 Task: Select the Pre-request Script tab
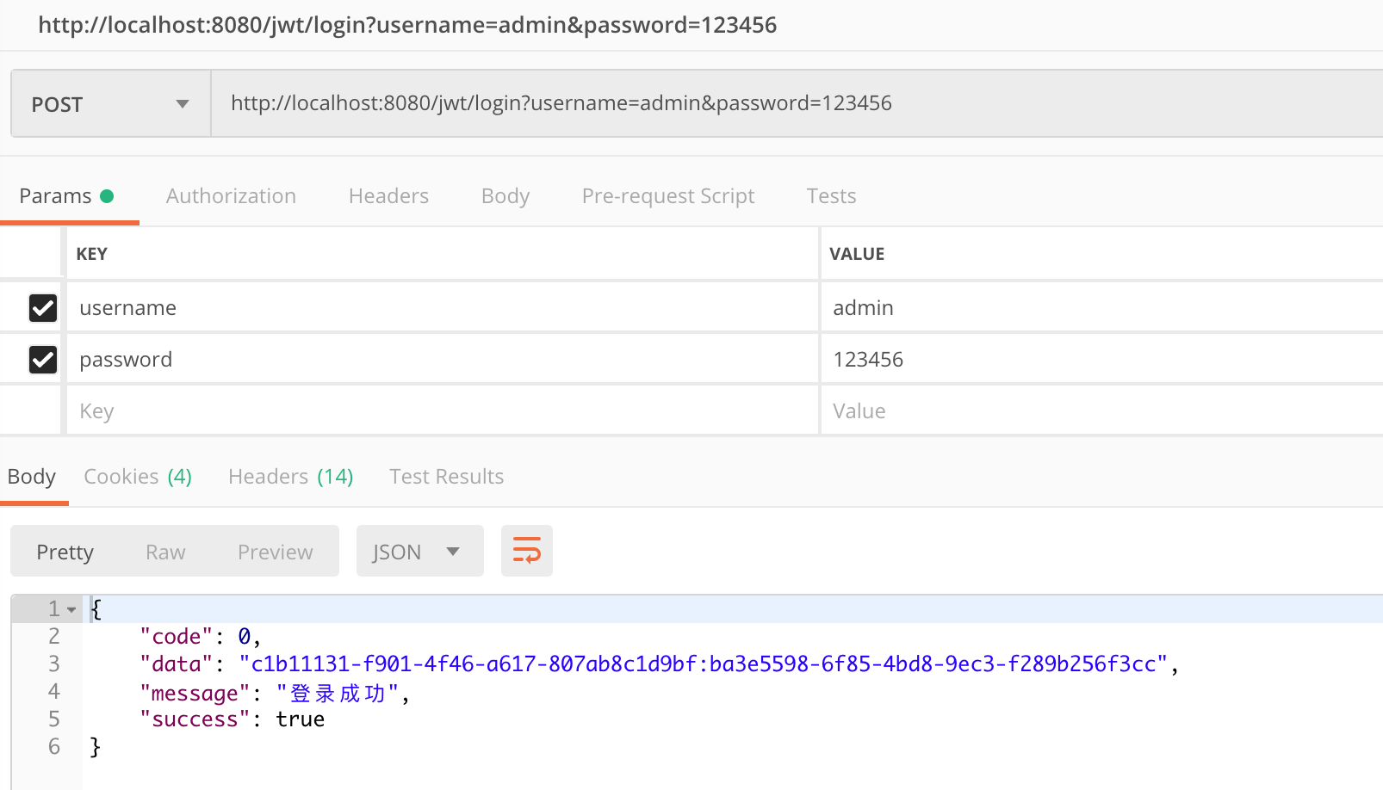[x=668, y=195]
